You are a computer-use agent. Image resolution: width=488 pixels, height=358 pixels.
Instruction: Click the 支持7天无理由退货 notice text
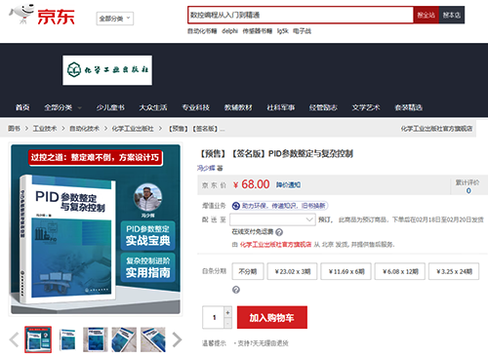(x=263, y=343)
